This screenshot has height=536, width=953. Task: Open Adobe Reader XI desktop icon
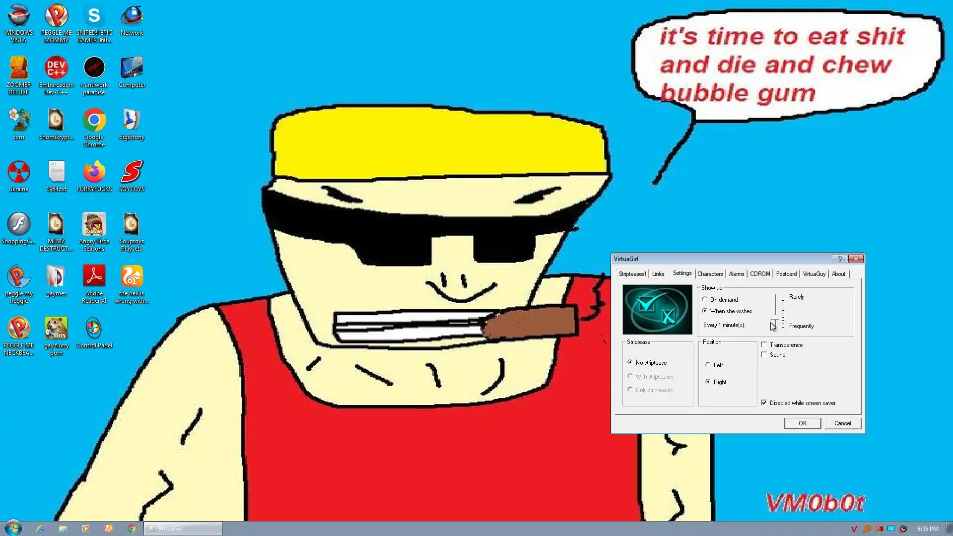point(94,276)
